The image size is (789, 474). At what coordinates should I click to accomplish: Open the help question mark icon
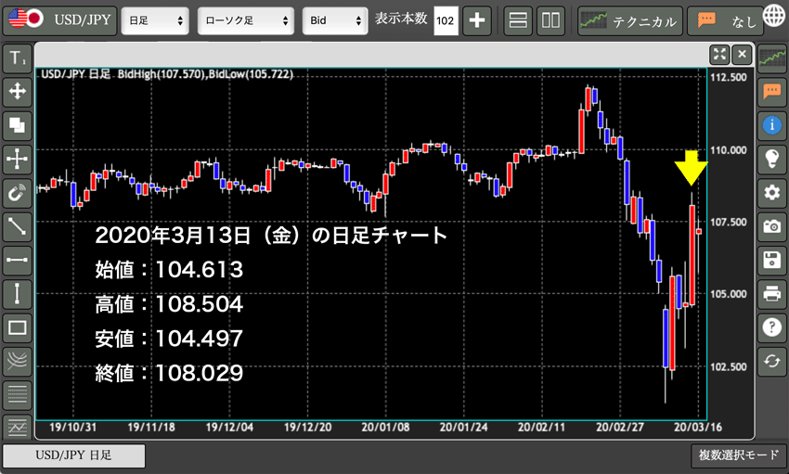click(770, 327)
